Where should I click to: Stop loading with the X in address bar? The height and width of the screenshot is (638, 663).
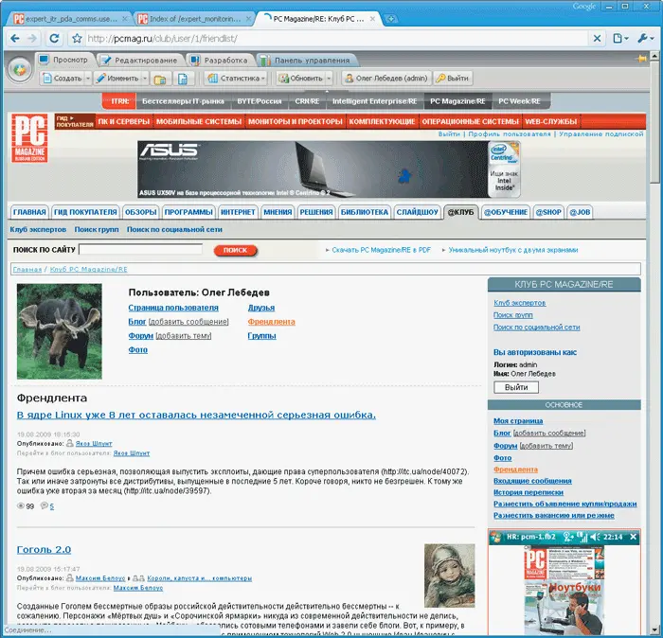click(x=597, y=39)
